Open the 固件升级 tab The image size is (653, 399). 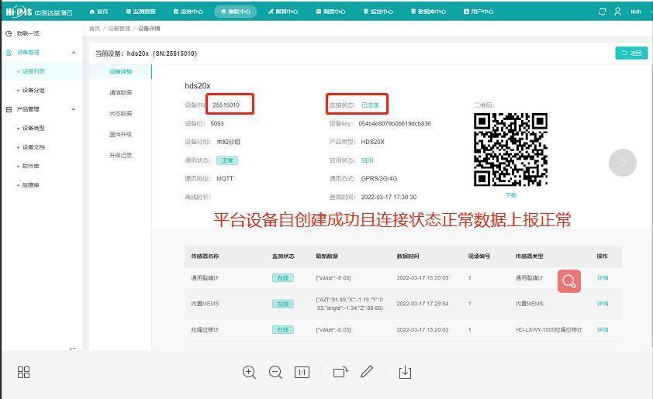tap(120, 135)
